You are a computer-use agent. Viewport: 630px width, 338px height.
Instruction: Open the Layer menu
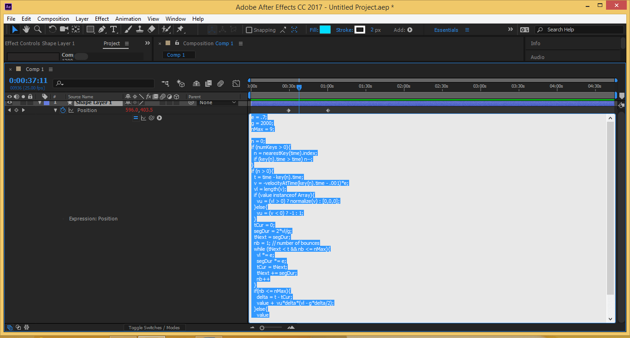(82, 19)
